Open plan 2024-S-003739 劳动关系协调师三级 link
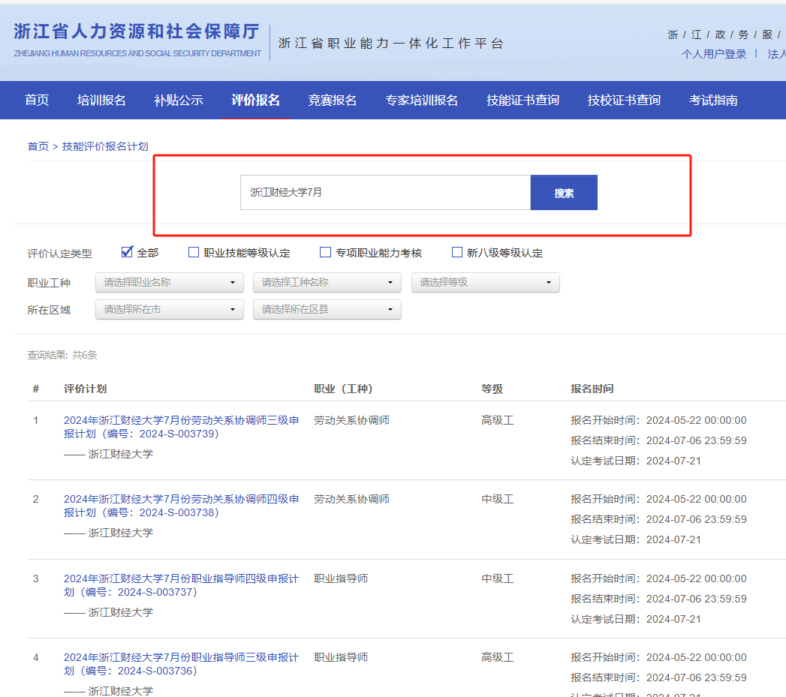 click(x=181, y=427)
